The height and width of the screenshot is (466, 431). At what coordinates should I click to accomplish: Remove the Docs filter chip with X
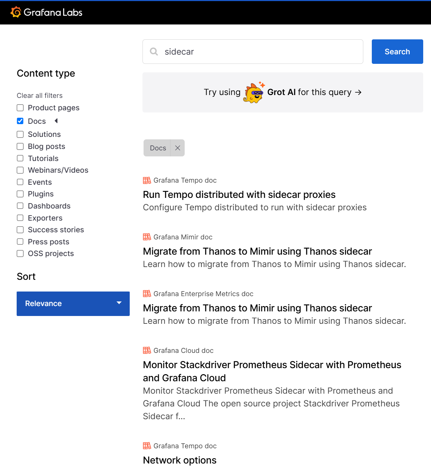(x=178, y=148)
